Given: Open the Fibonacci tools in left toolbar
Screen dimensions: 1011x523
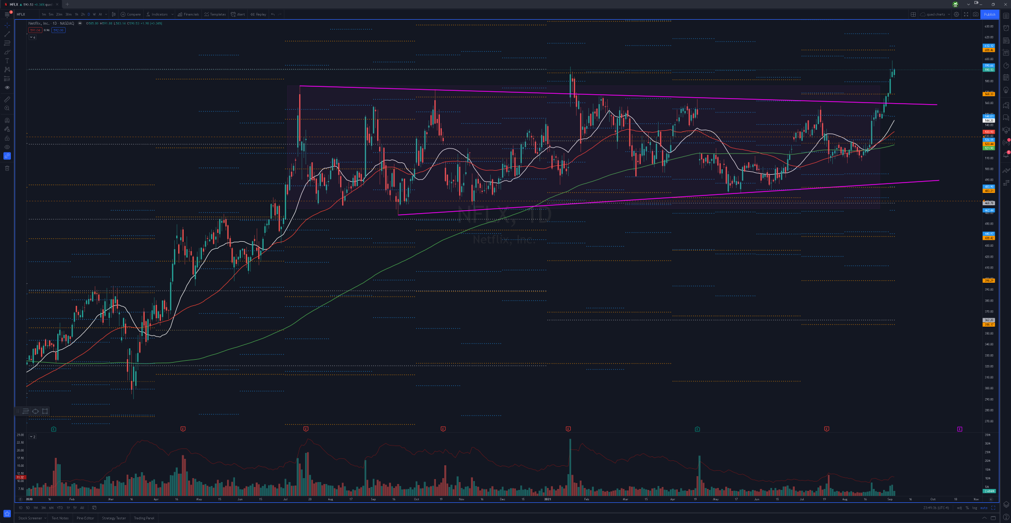Looking at the screenshot, I should click(x=7, y=43).
